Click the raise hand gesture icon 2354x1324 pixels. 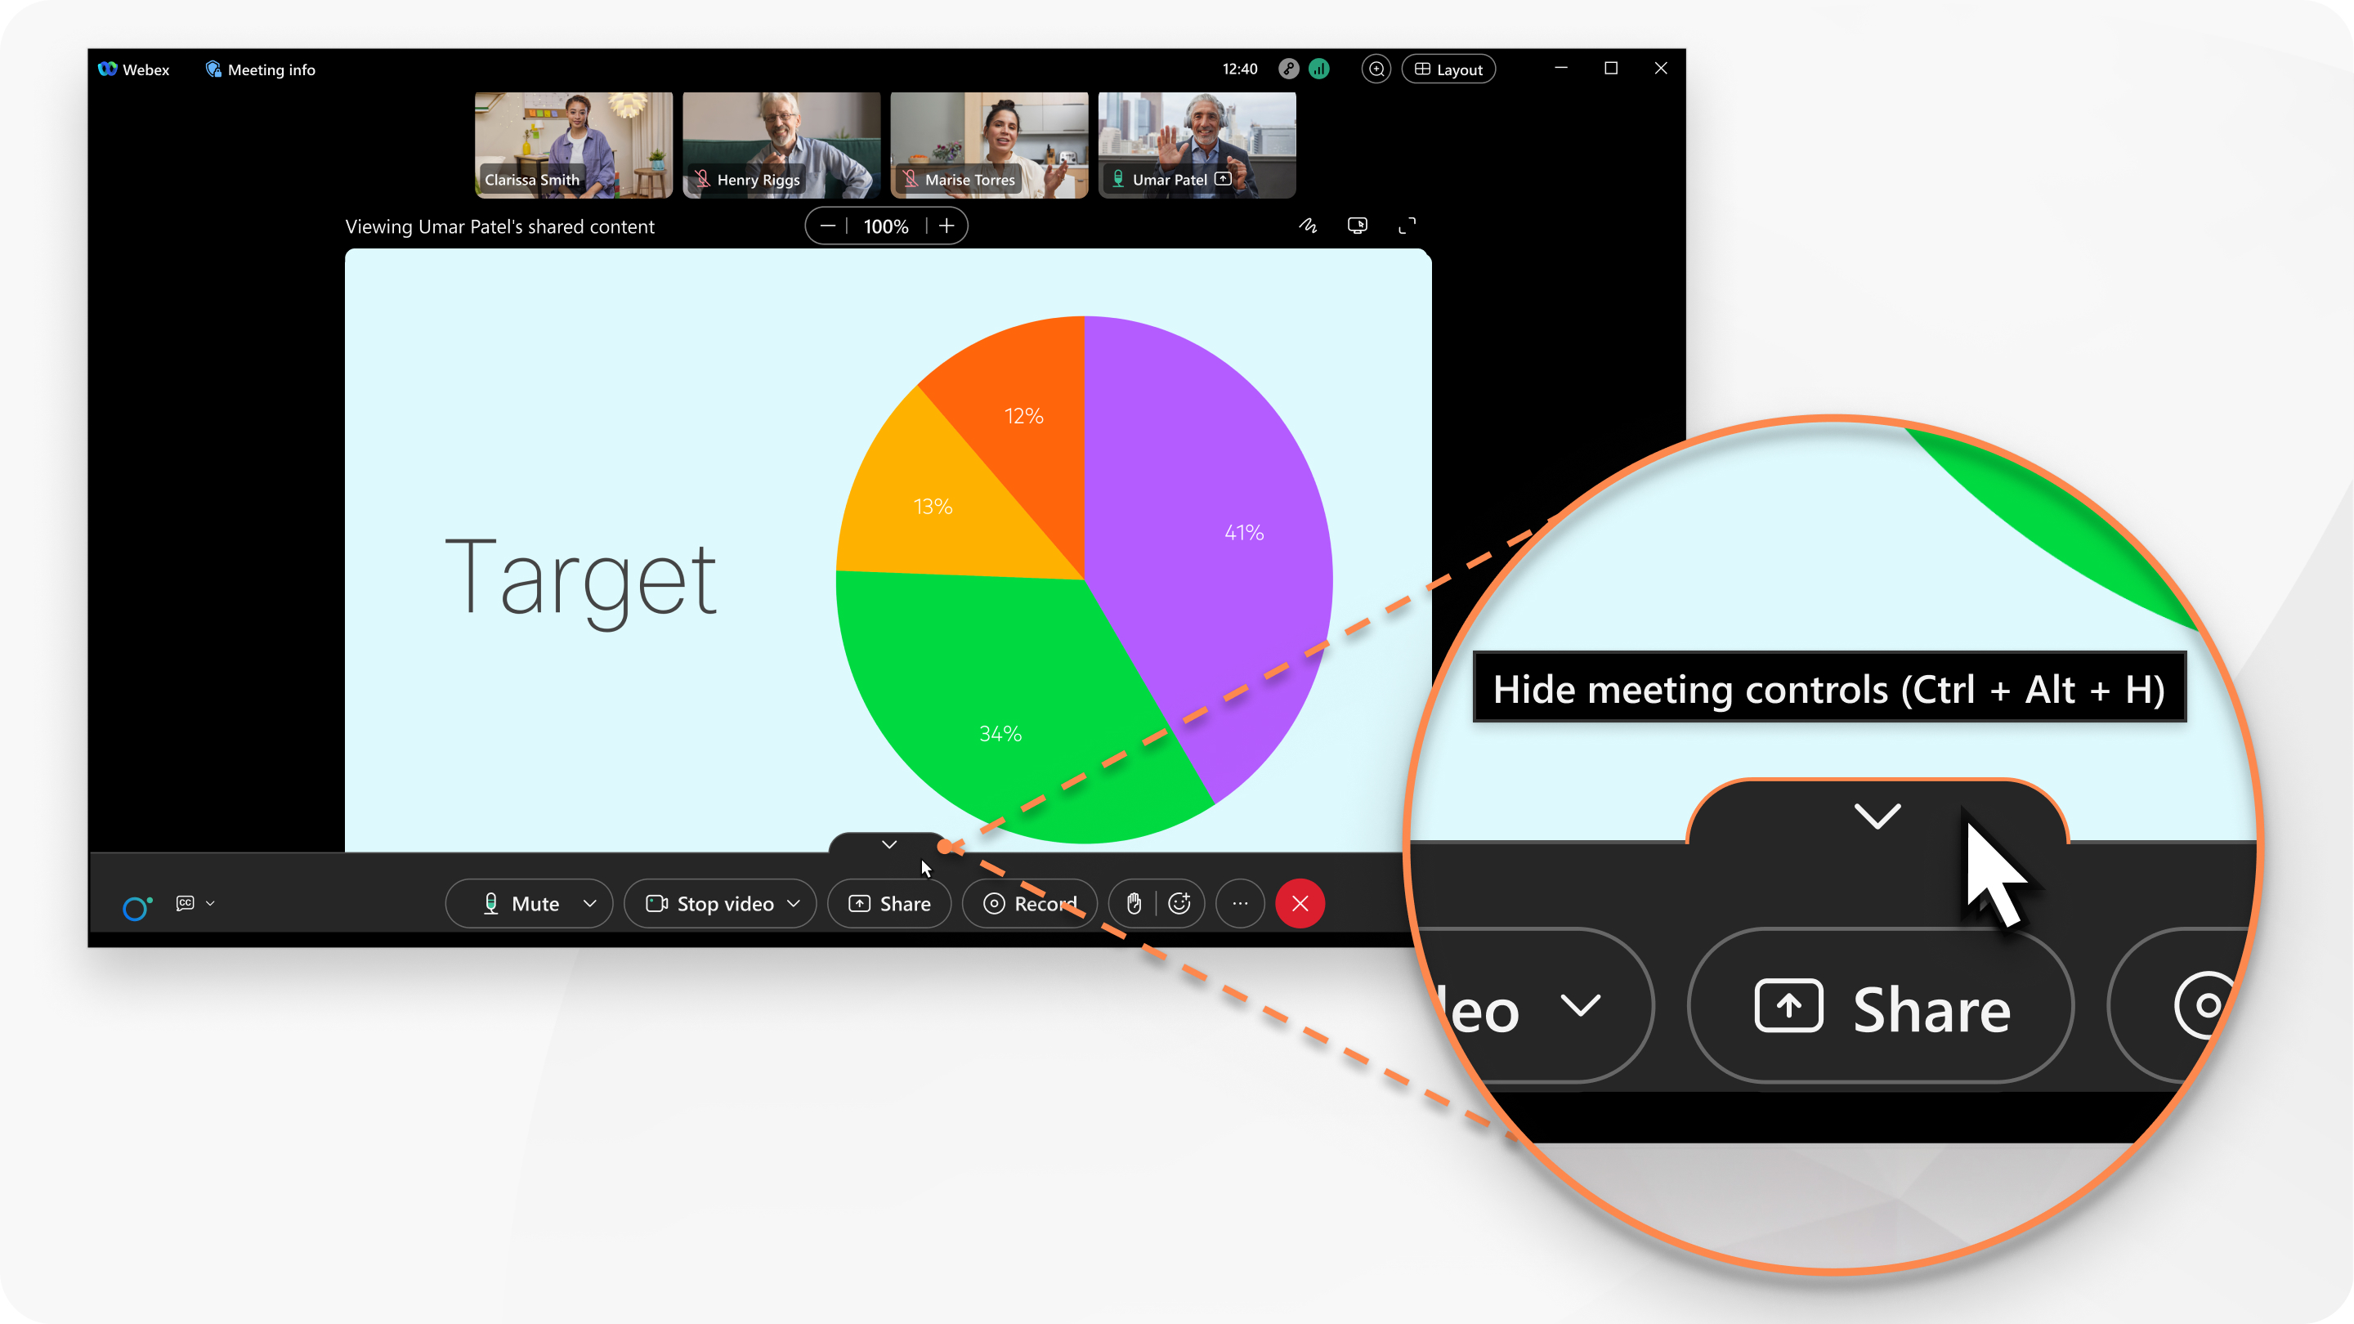point(1134,902)
